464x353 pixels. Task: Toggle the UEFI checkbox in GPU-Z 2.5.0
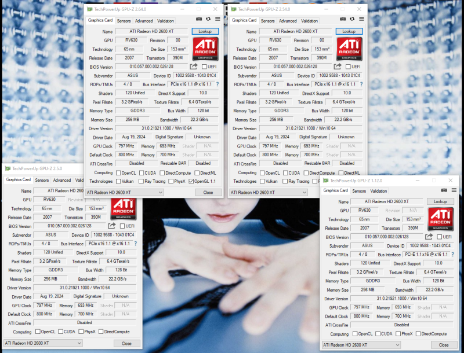coord(122,226)
